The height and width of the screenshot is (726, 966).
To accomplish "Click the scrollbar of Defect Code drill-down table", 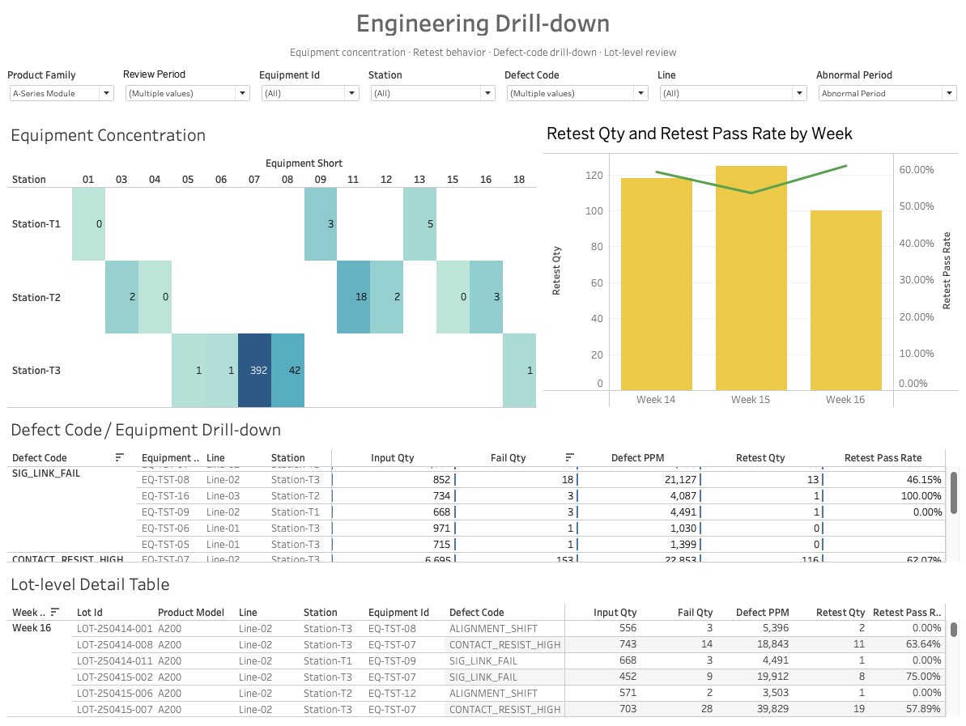I will tap(954, 493).
